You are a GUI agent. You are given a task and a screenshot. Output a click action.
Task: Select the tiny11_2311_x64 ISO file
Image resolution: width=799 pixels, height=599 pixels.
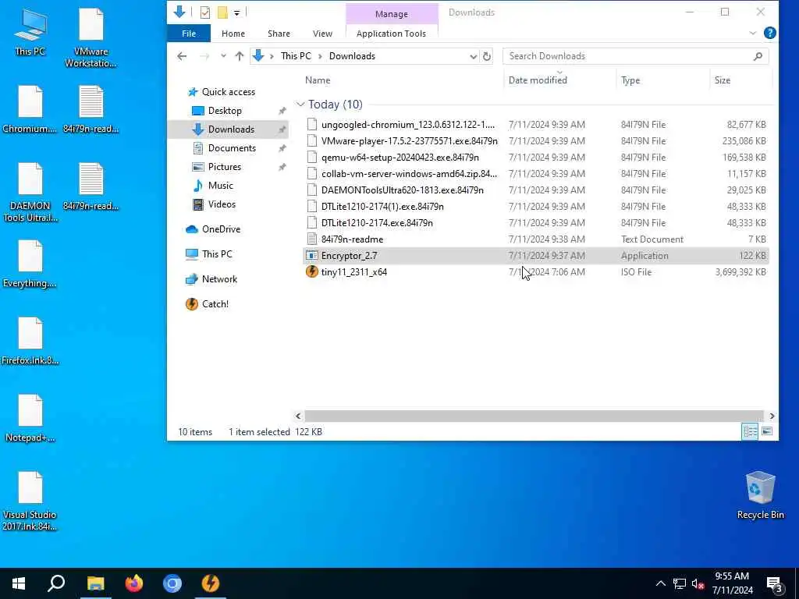coord(535,272)
